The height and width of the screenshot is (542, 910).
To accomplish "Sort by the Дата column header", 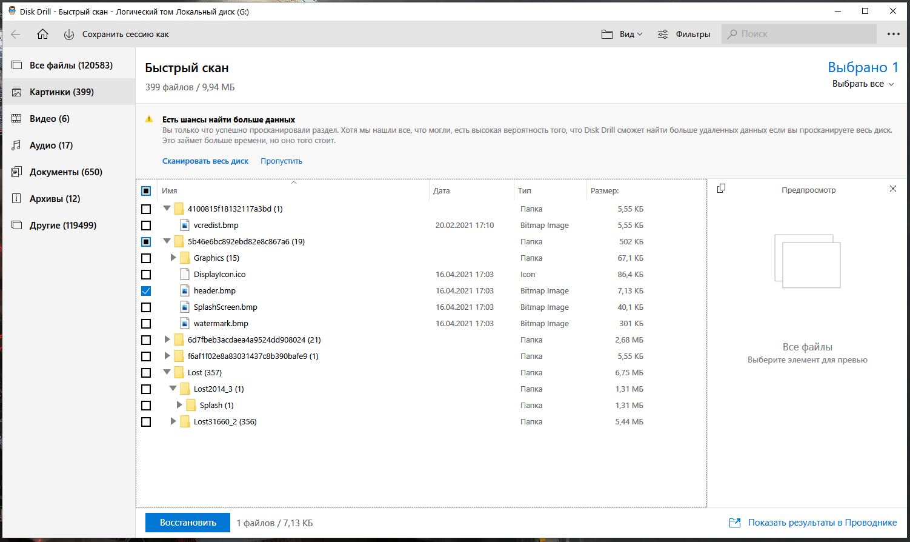I will point(442,190).
